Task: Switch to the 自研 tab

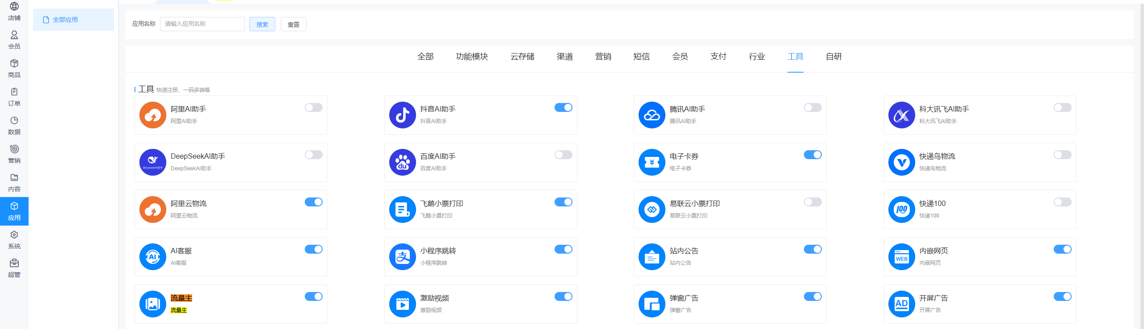Action: [834, 57]
